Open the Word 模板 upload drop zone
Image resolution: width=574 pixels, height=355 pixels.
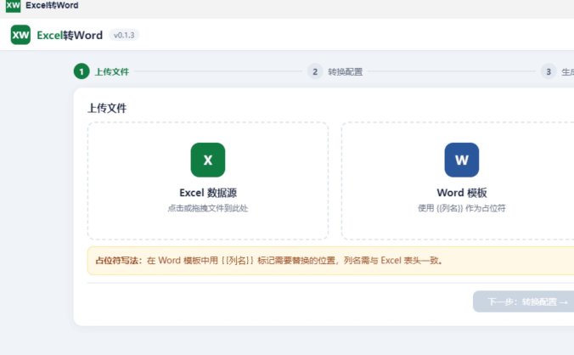[x=458, y=181]
